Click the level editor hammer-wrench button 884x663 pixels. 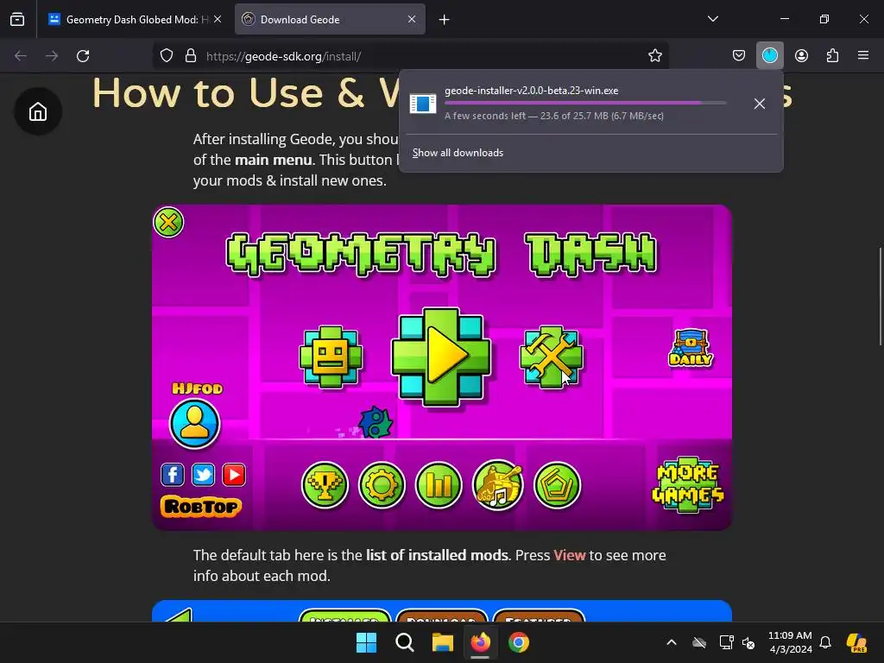tap(551, 357)
